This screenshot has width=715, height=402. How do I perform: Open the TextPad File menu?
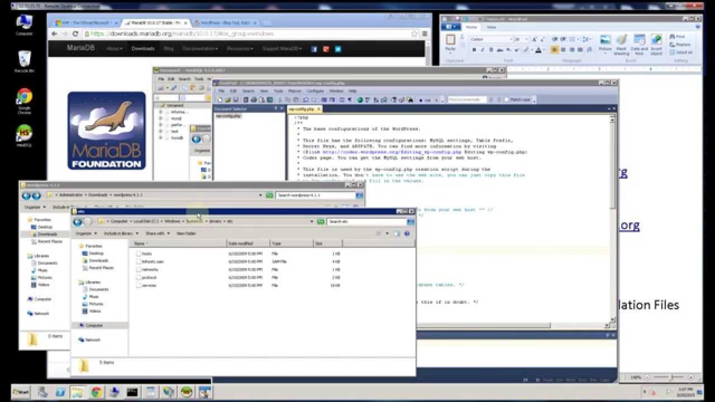click(x=221, y=91)
